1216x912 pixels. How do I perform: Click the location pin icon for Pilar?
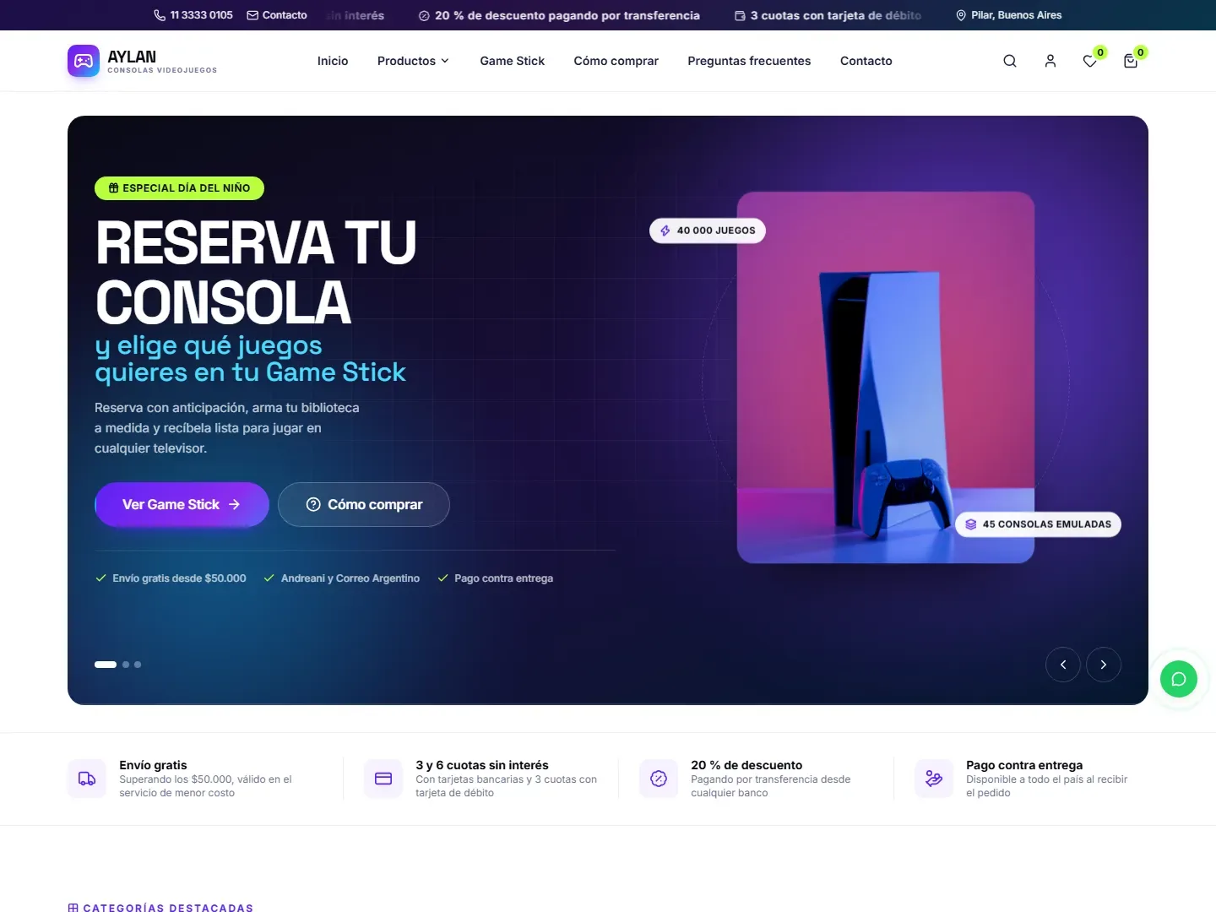click(x=961, y=15)
